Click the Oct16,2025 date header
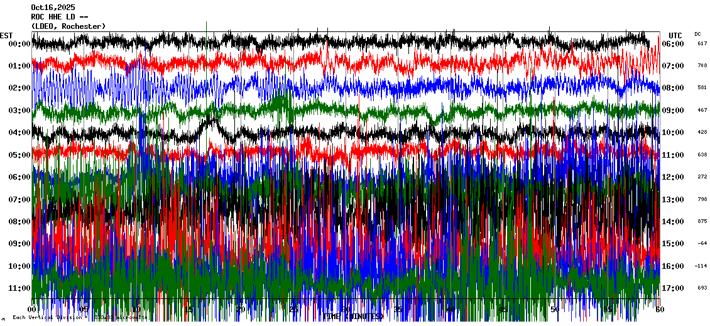Viewport: 710px width, 326px height. pyautogui.click(x=53, y=8)
